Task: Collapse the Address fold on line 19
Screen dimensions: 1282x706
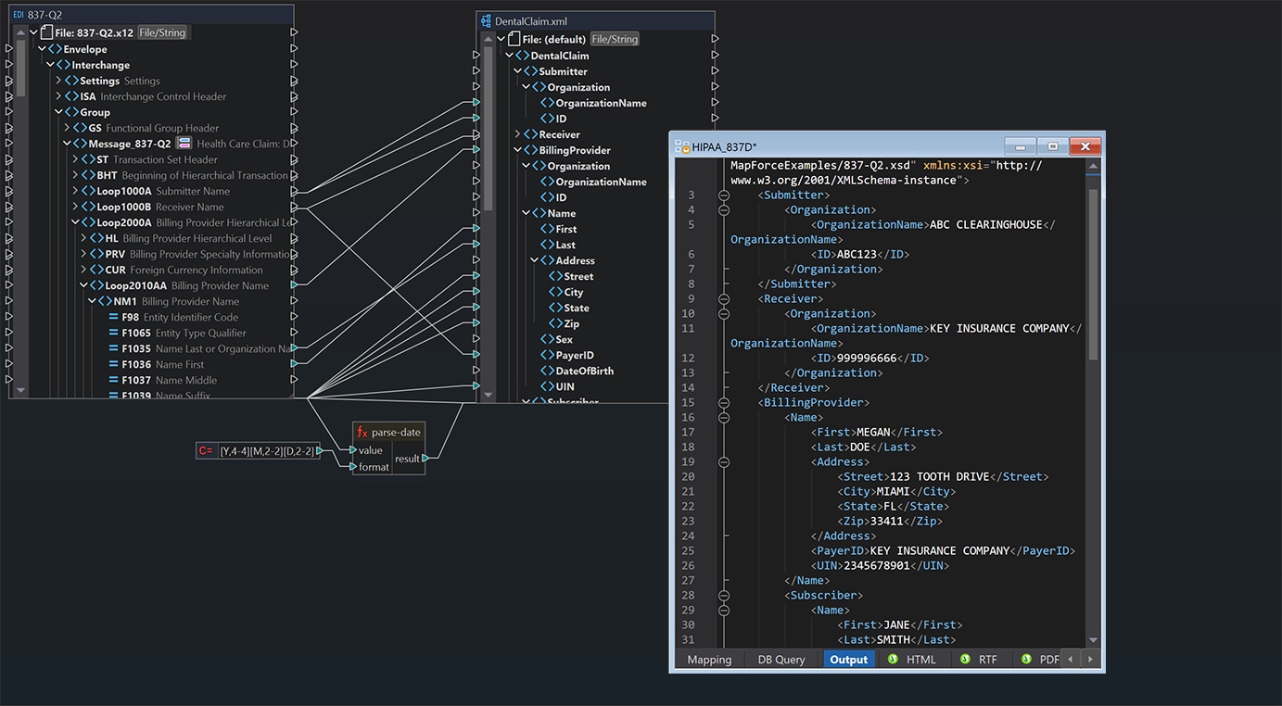Action: click(724, 462)
